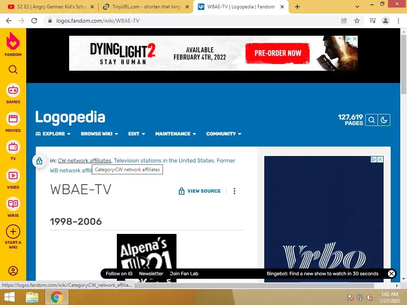
Task: Click the 127,619 pages counter
Action: tap(350, 120)
